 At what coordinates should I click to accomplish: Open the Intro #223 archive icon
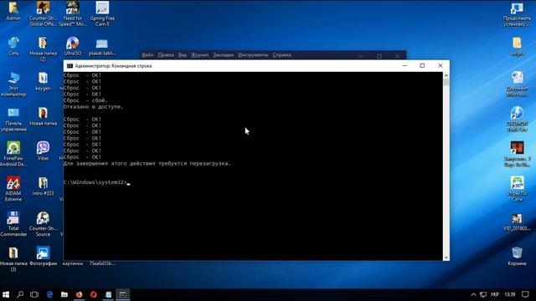(x=43, y=186)
